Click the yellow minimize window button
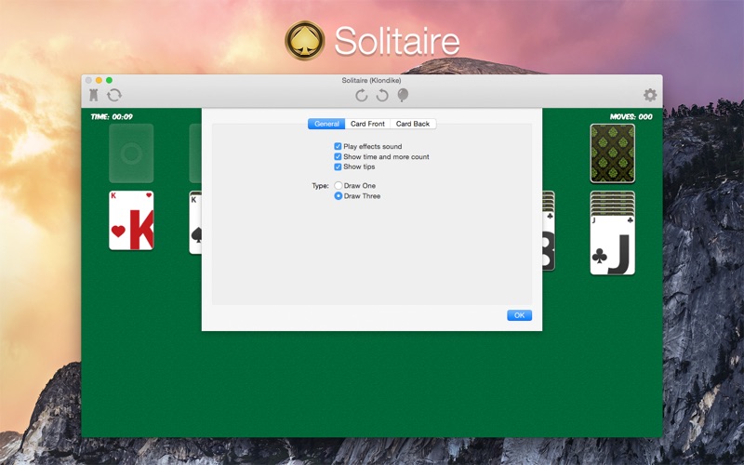Screen dimensions: 744x465 (x=99, y=80)
